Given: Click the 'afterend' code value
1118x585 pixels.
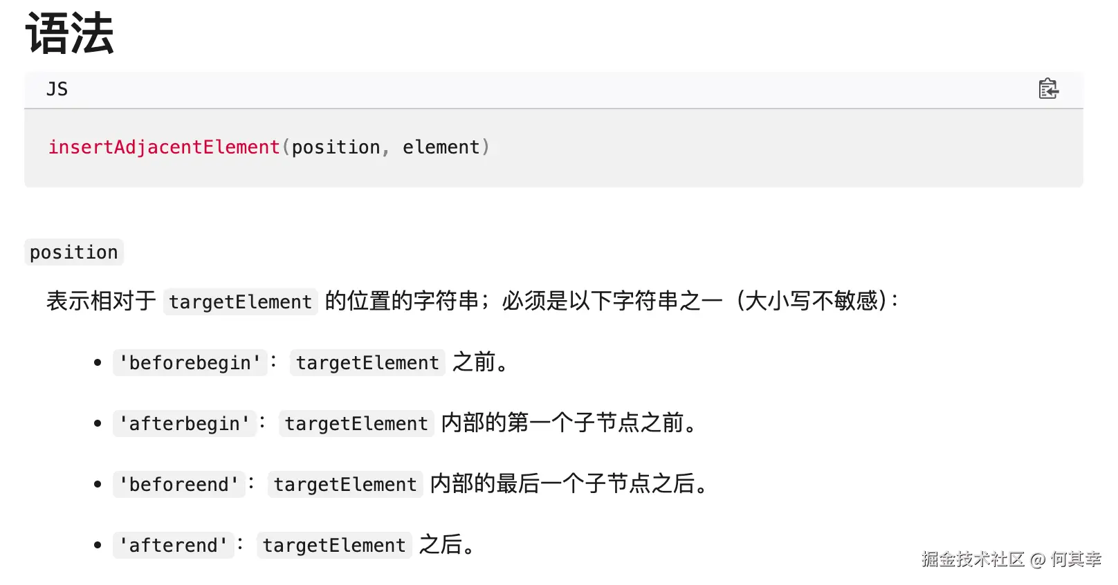Looking at the screenshot, I should [x=174, y=546].
